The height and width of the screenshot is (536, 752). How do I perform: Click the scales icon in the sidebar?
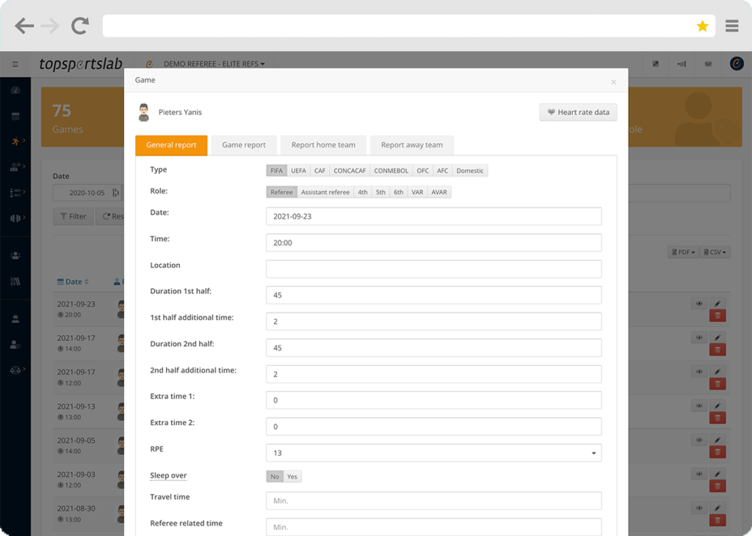click(15, 369)
